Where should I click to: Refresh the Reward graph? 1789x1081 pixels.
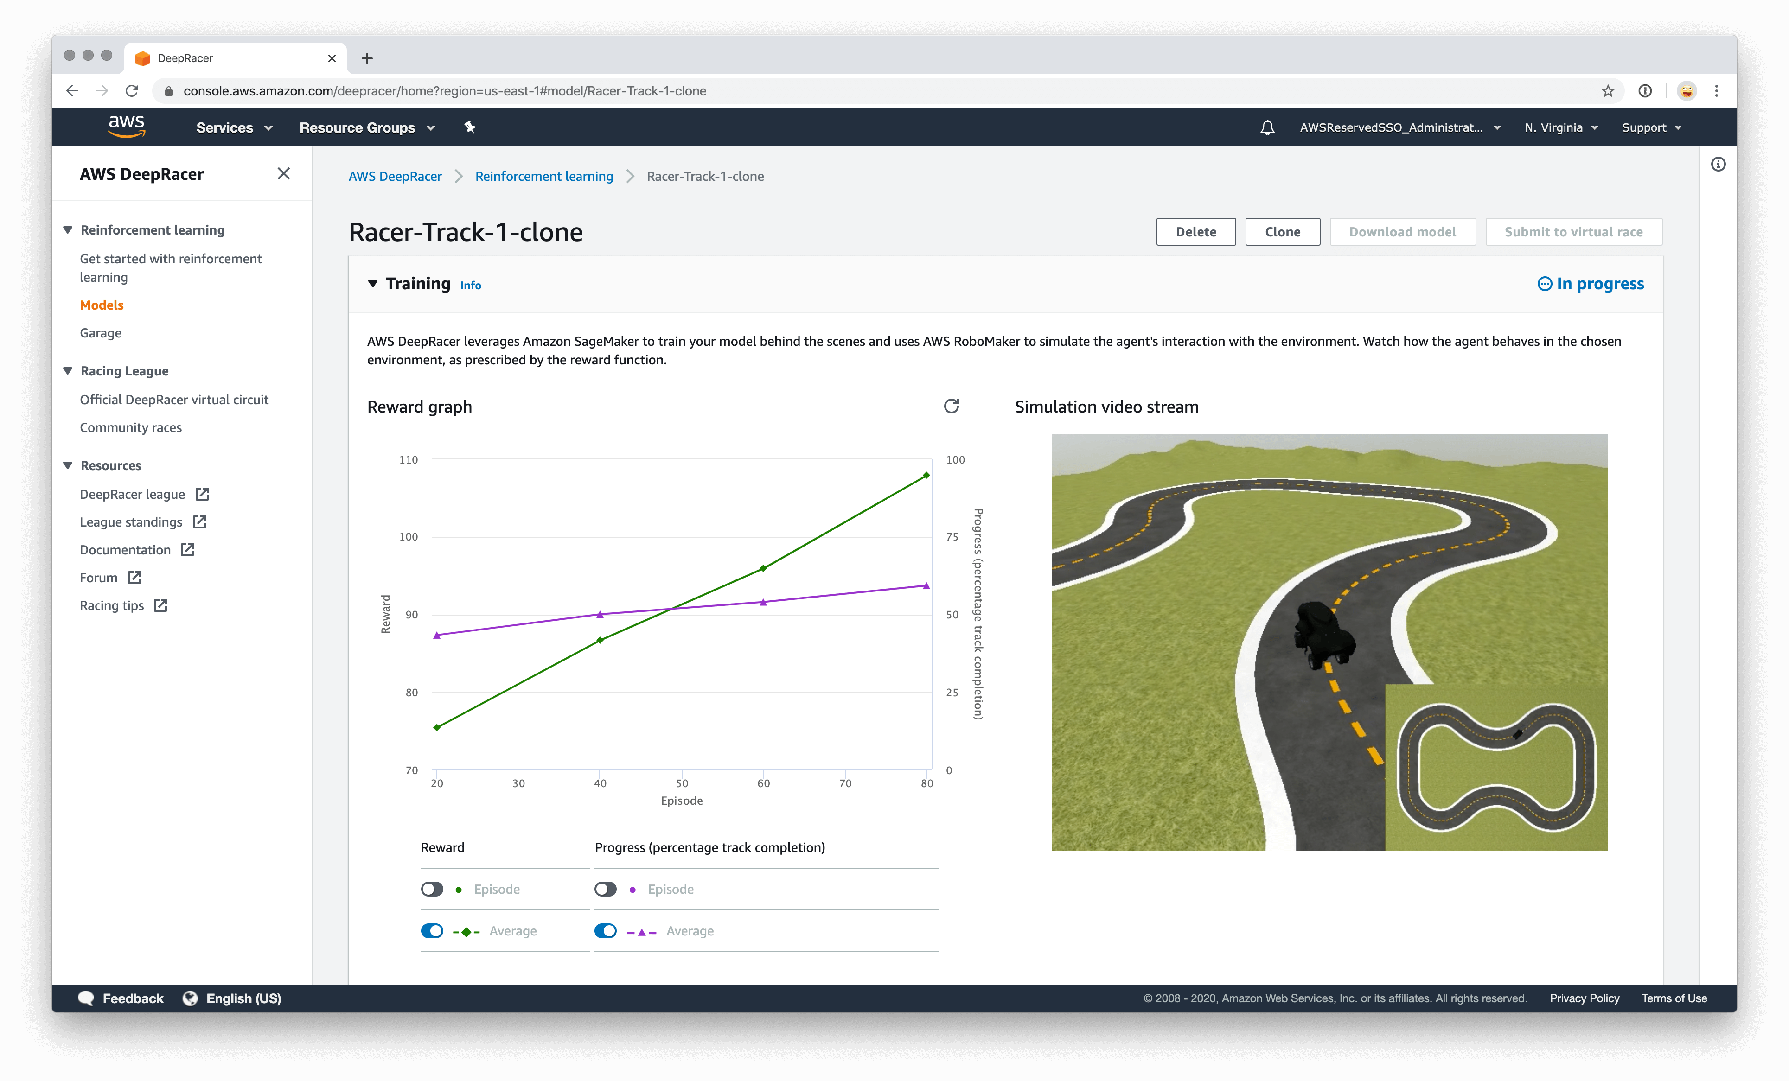pyautogui.click(x=951, y=406)
